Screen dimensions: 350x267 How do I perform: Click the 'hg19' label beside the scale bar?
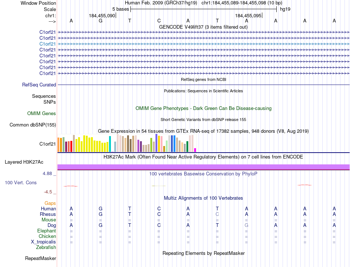285,9
